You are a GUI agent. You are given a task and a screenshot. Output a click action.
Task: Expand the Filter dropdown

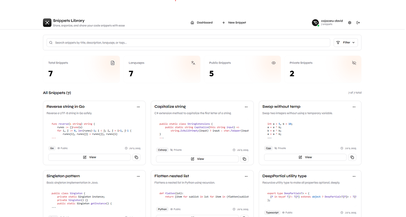(x=346, y=42)
